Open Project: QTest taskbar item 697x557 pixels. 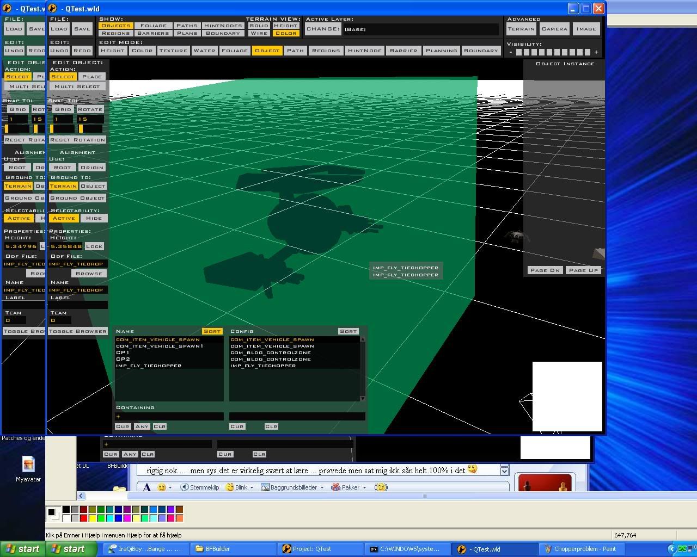pos(320,549)
